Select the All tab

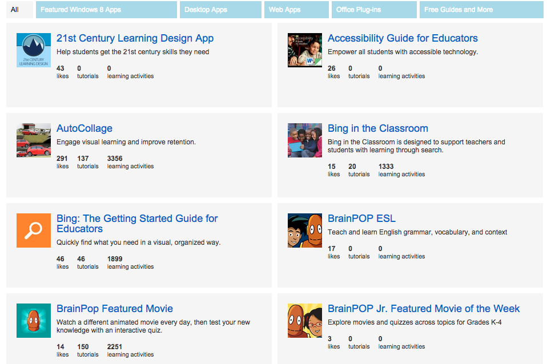(x=19, y=9)
